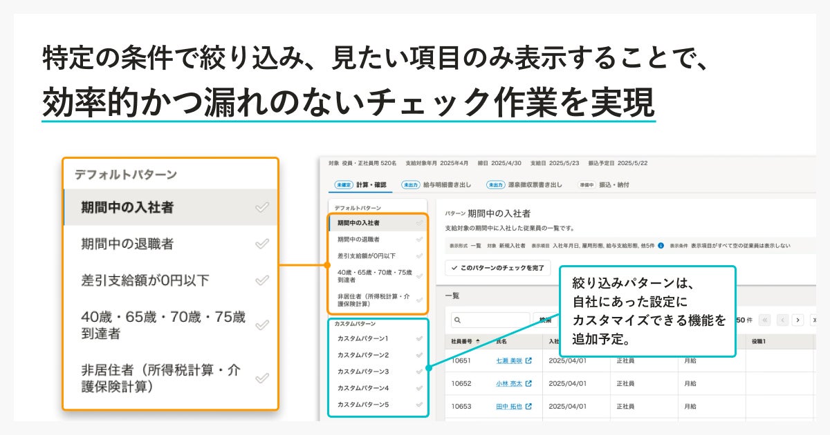Select カスタムパターン1 label in app sidebar

[363, 339]
